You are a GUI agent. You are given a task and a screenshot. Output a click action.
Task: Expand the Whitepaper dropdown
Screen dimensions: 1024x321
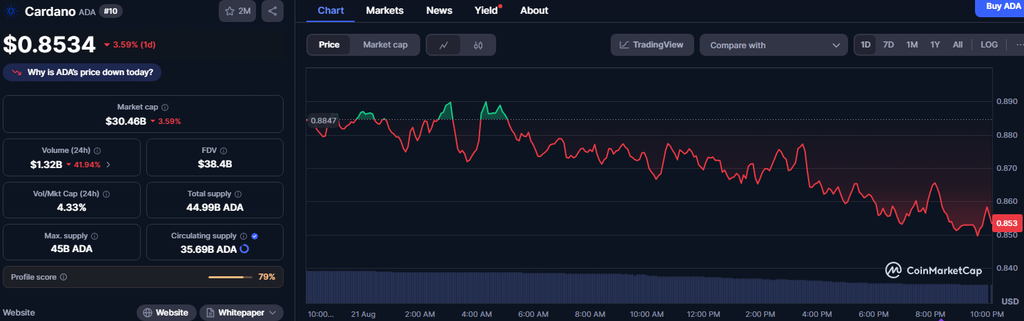pos(242,313)
